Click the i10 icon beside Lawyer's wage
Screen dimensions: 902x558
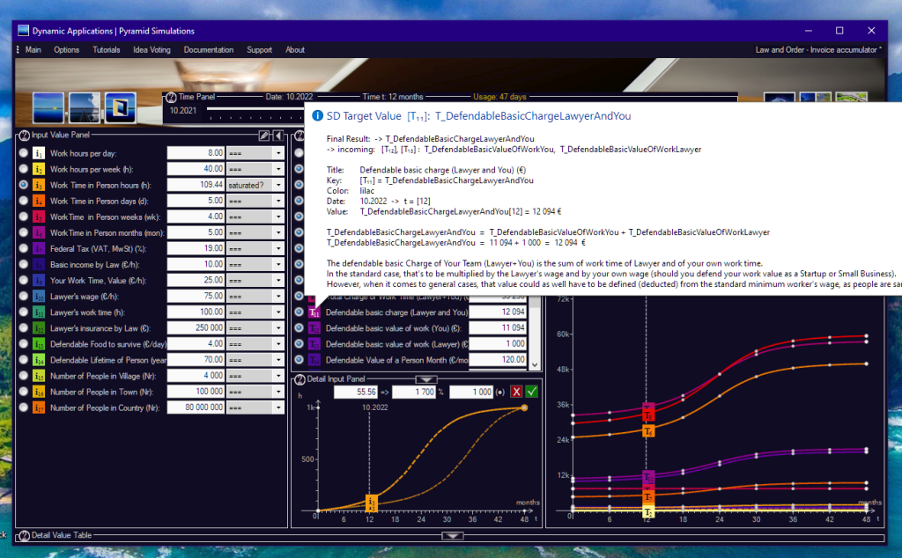point(39,297)
